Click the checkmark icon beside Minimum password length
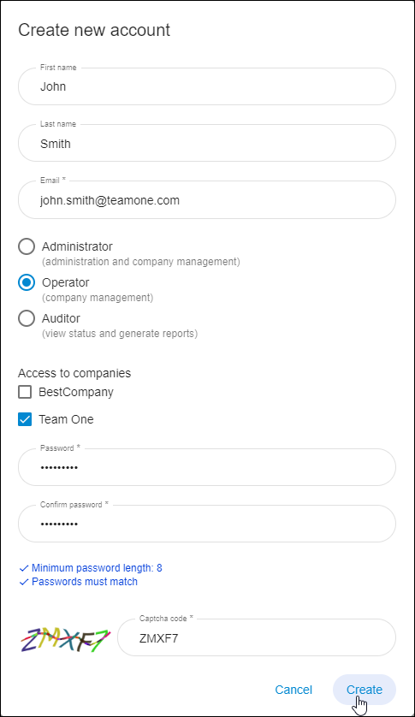The height and width of the screenshot is (717, 415). tap(24, 568)
